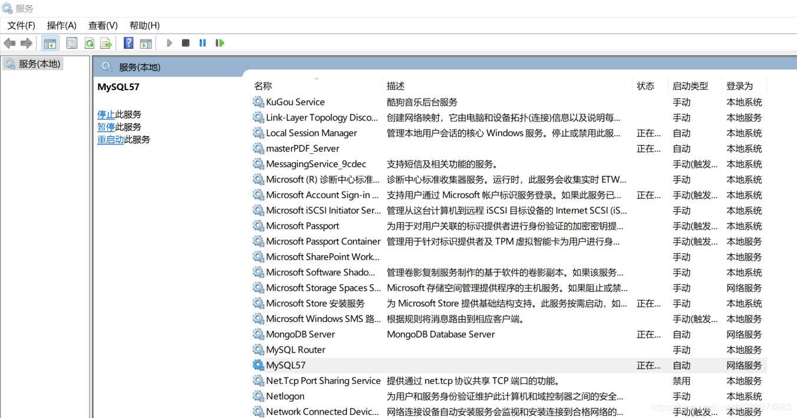Open the 帮助(H) menu
The image size is (797, 418).
(x=144, y=25)
